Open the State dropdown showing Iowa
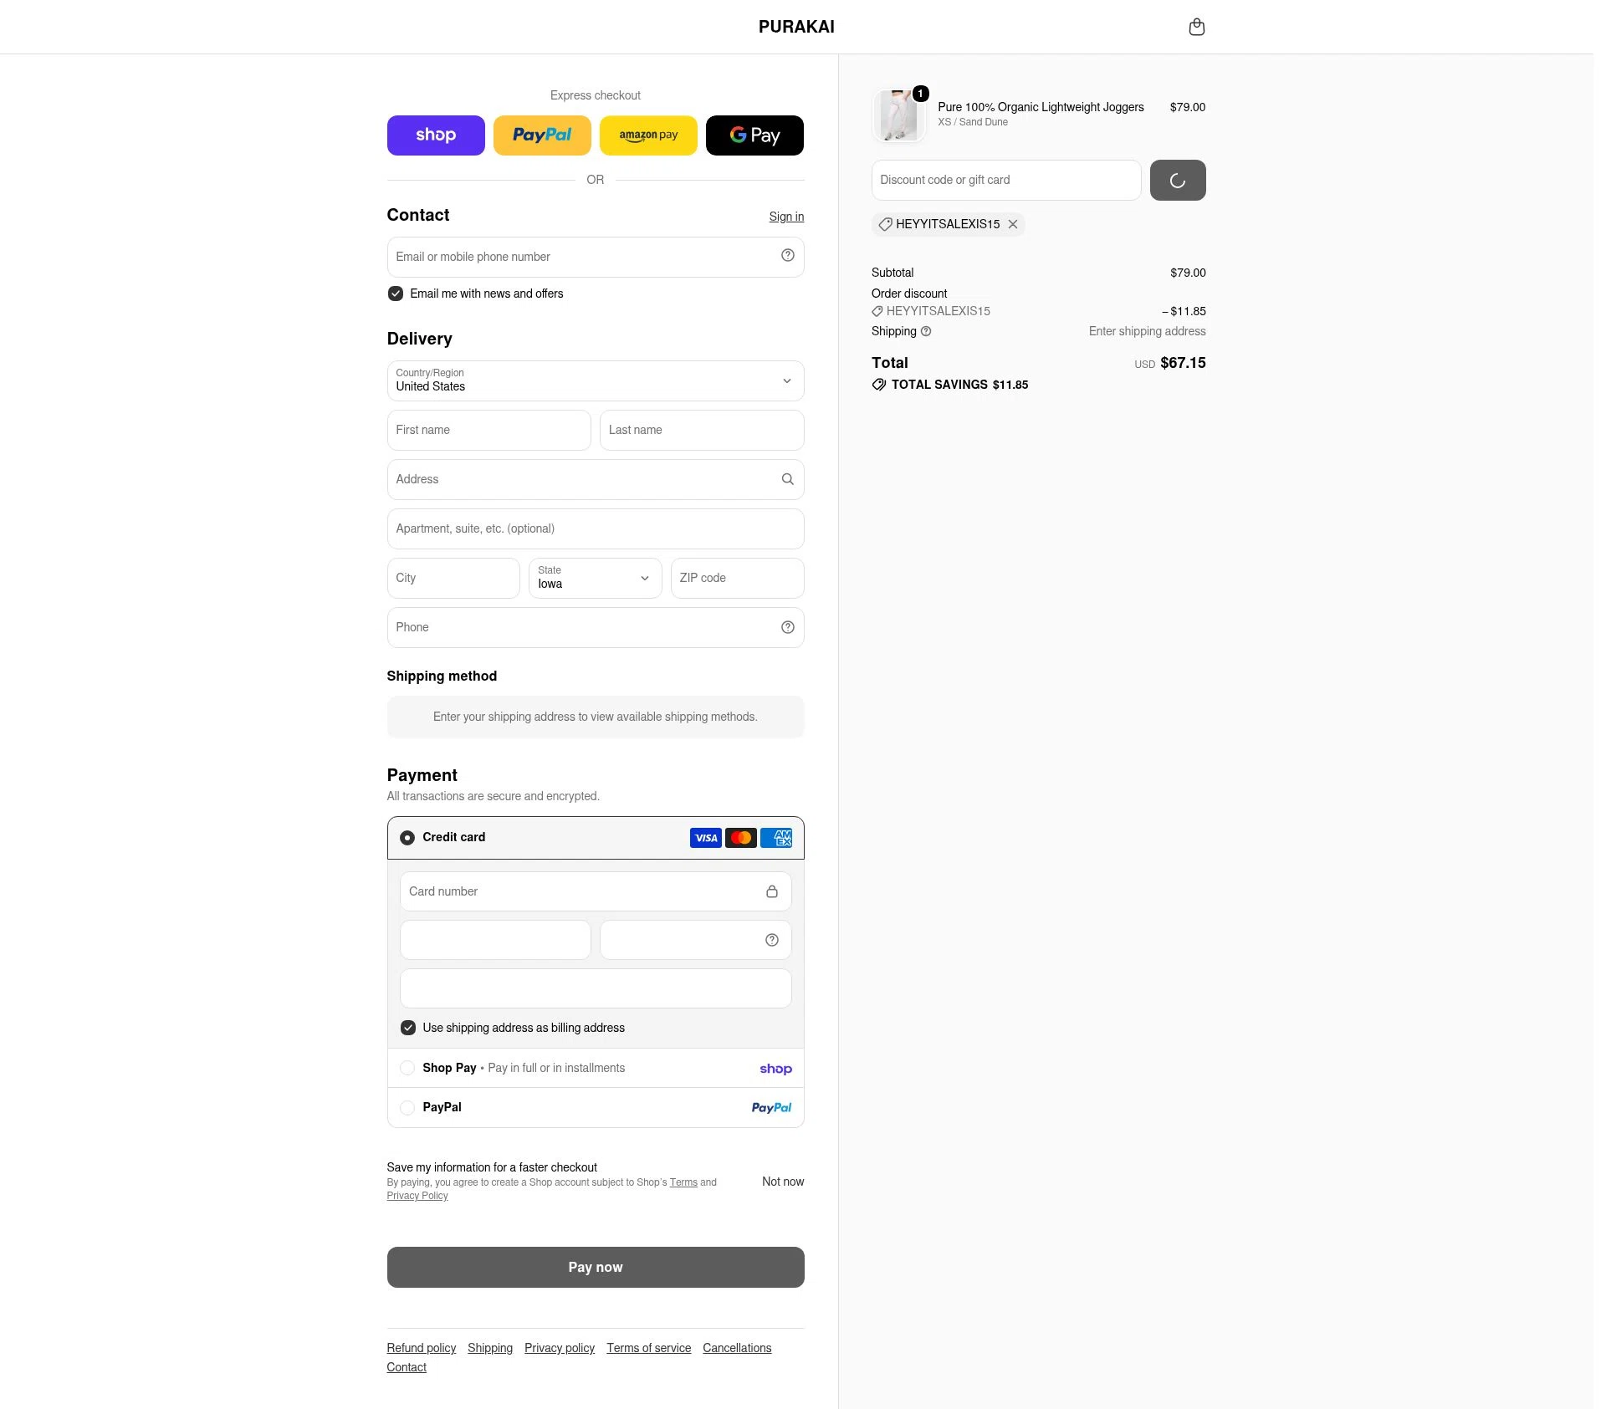This screenshot has width=1606, height=1409. 595,578
